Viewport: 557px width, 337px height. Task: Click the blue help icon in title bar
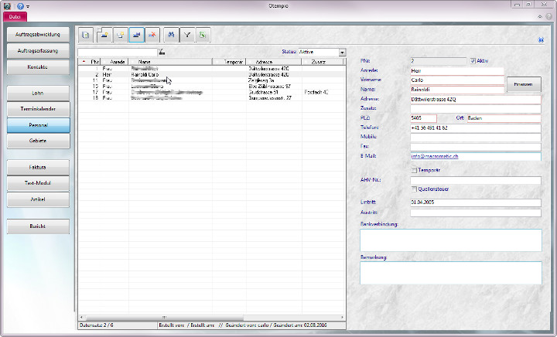point(19,5)
